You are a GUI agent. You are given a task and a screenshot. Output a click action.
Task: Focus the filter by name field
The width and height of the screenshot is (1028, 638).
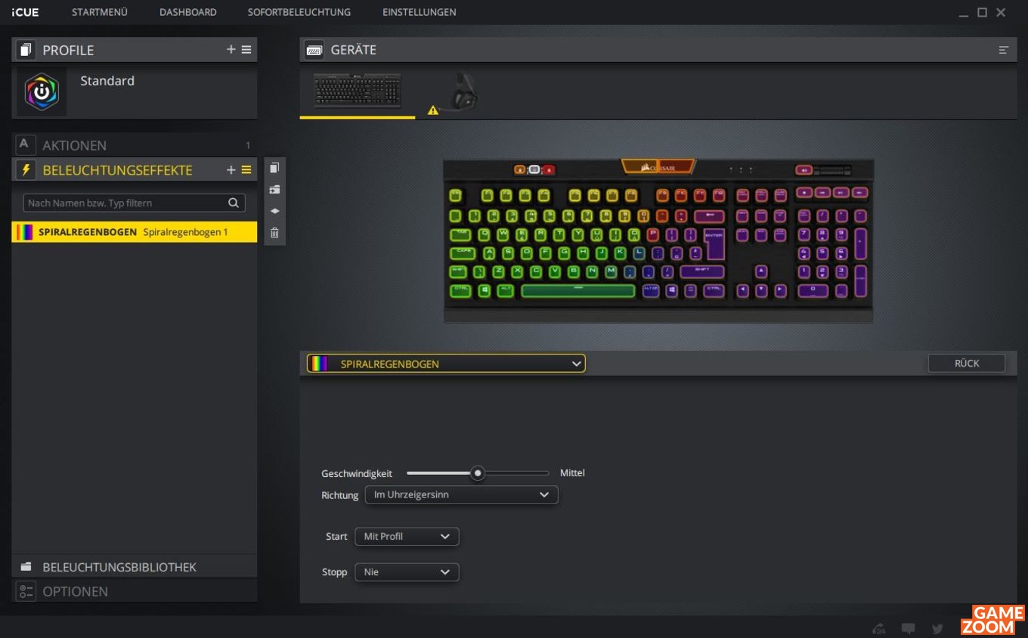(x=134, y=203)
